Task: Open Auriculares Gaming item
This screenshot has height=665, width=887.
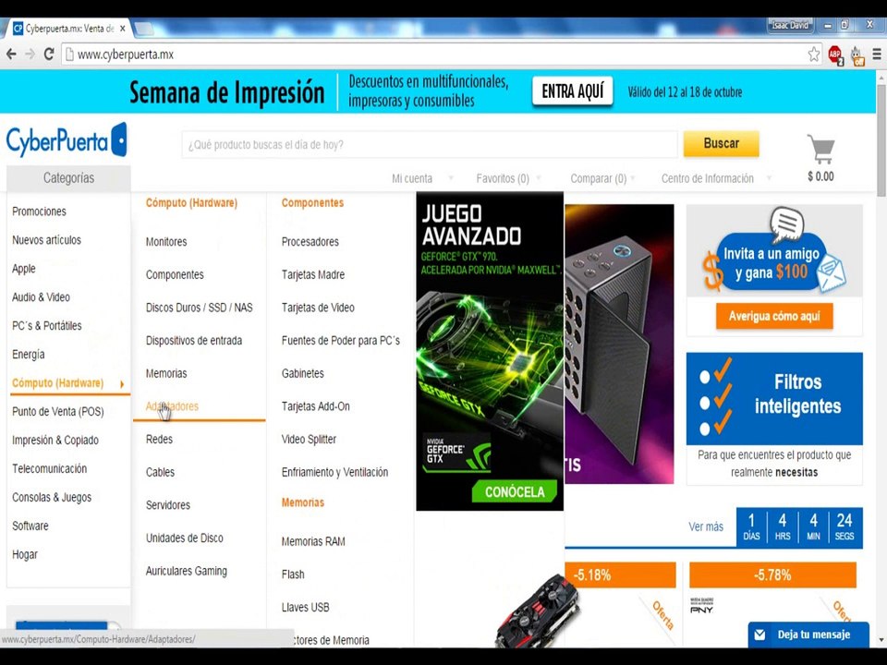Action: point(186,571)
